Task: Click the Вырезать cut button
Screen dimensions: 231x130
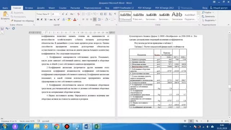Action: pyautogui.click(x=17, y=13)
